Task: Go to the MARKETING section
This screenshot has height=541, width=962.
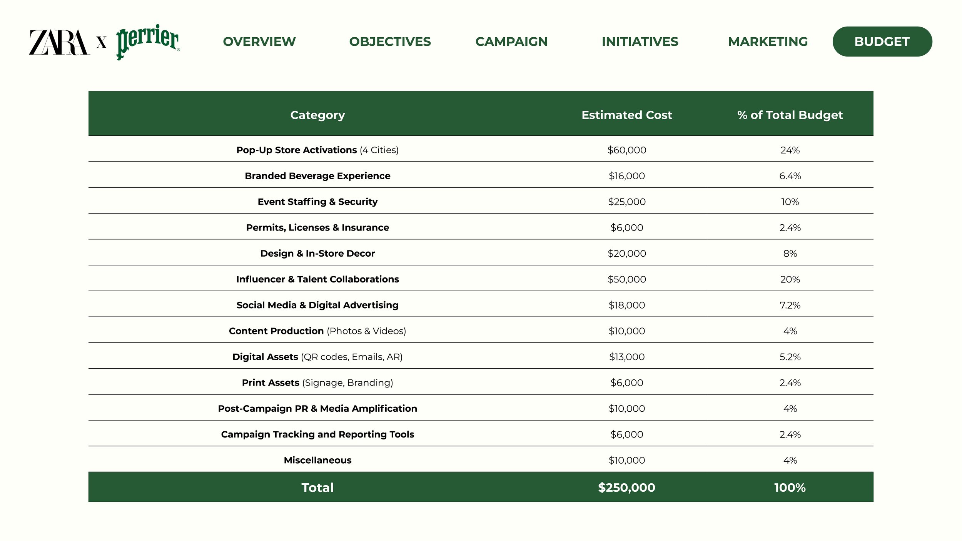Action: click(768, 42)
